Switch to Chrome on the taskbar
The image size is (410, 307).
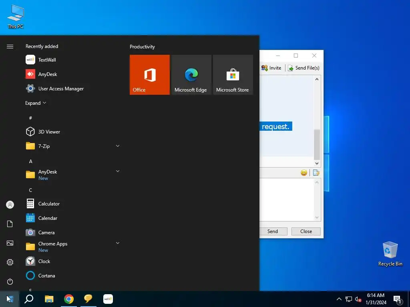coord(69,299)
